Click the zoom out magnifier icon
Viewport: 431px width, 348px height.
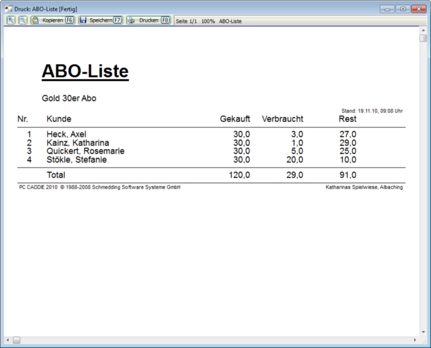[x=23, y=20]
